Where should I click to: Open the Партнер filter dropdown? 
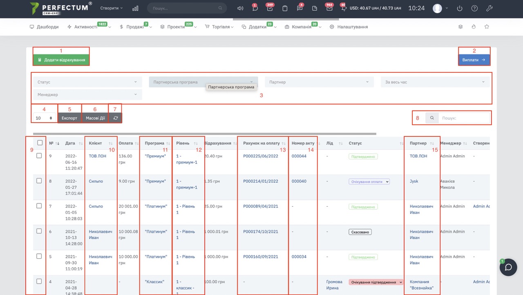tap(319, 82)
